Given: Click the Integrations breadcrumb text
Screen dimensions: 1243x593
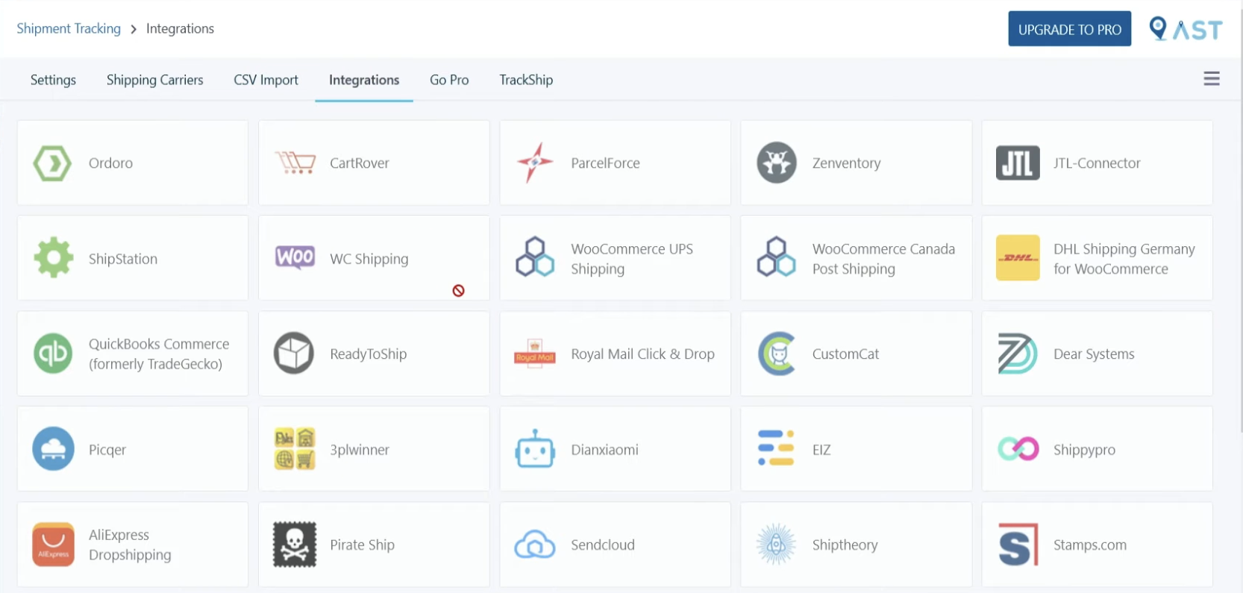Looking at the screenshot, I should coord(180,28).
